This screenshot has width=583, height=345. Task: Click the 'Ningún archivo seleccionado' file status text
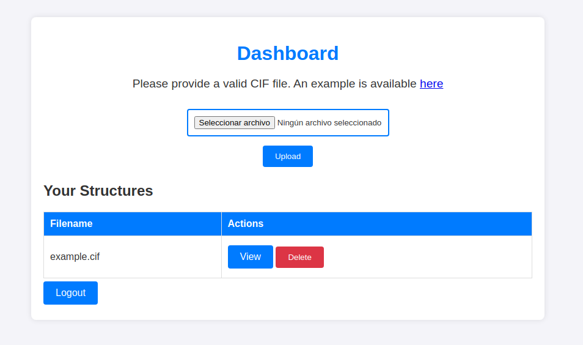pyautogui.click(x=329, y=123)
